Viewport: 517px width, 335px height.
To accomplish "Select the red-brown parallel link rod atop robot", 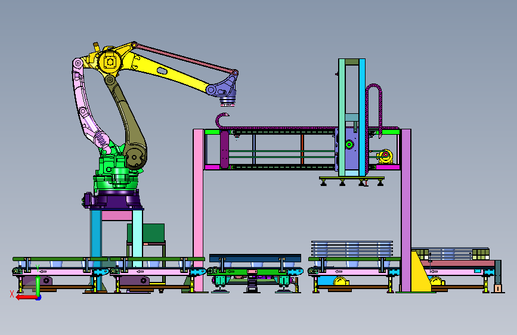I will tap(185, 58).
